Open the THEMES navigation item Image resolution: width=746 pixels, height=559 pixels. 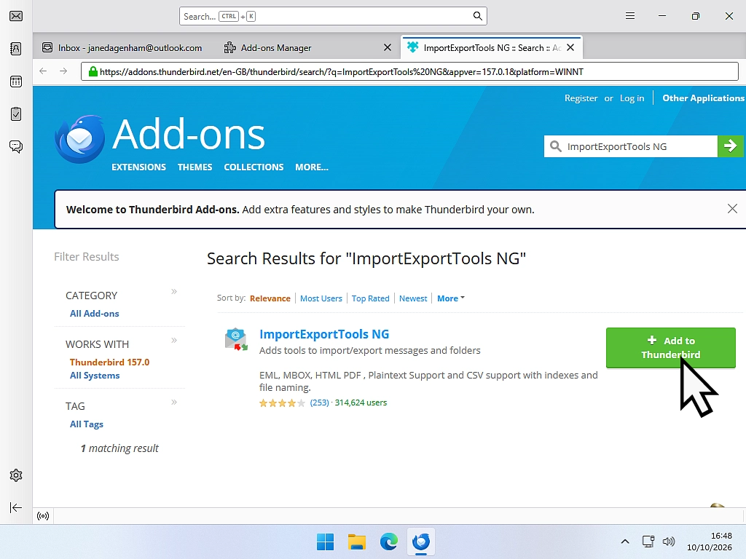point(195,167)
